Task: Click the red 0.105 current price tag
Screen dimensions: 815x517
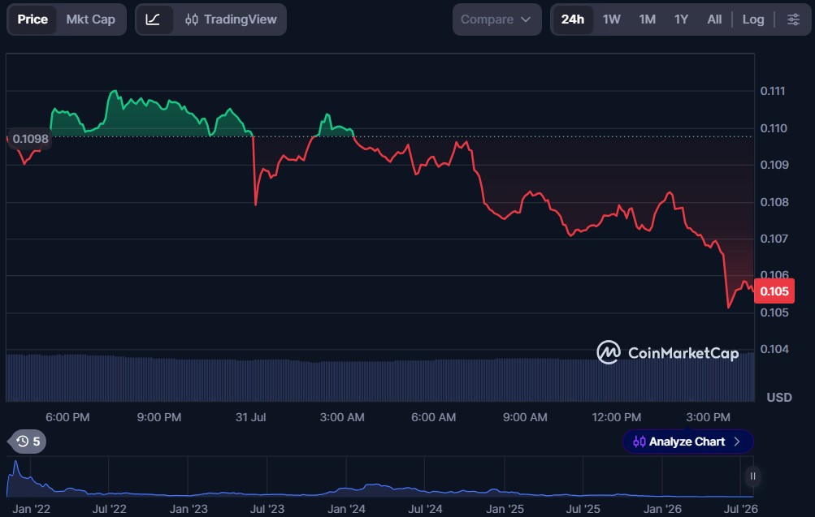Action: (774, 291)
